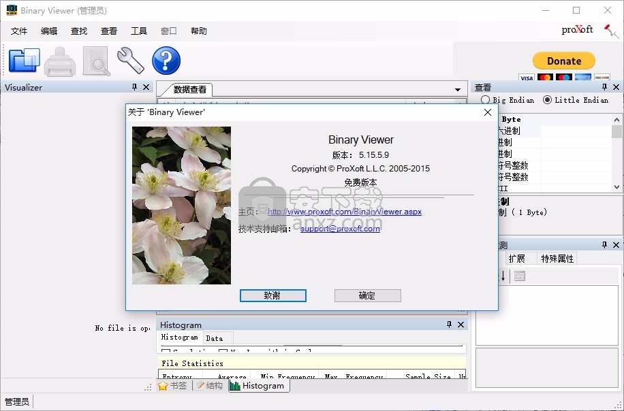Open the 编辑 menu

(49, 31)
